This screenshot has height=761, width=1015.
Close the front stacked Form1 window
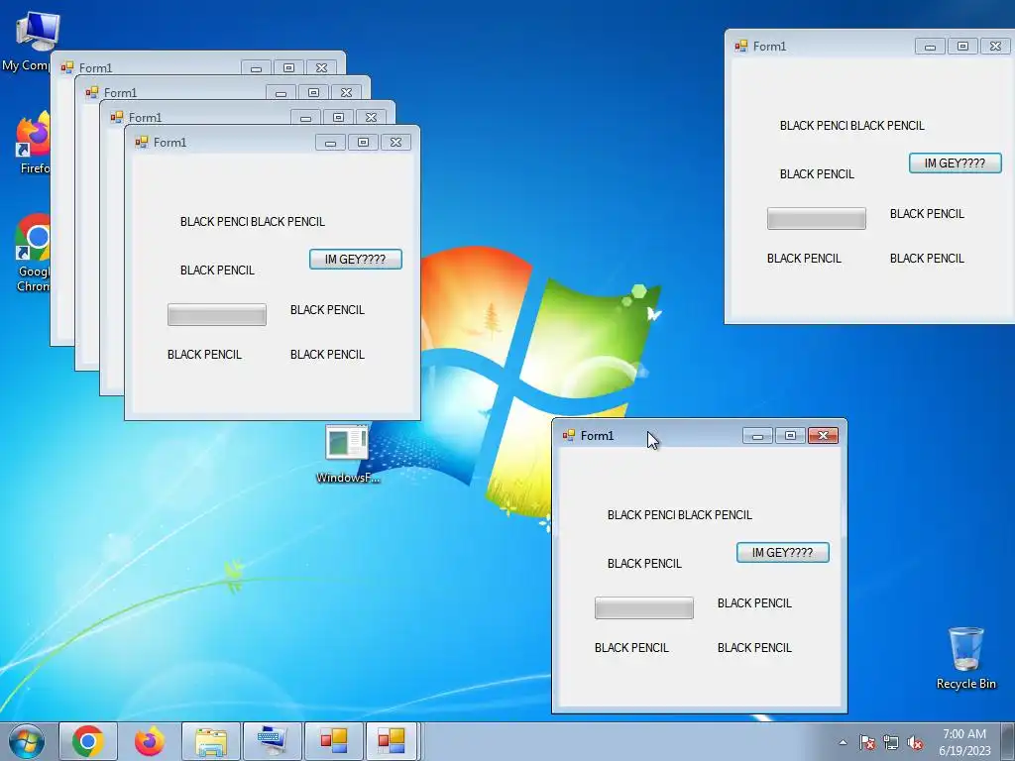[x=395, y=142]
